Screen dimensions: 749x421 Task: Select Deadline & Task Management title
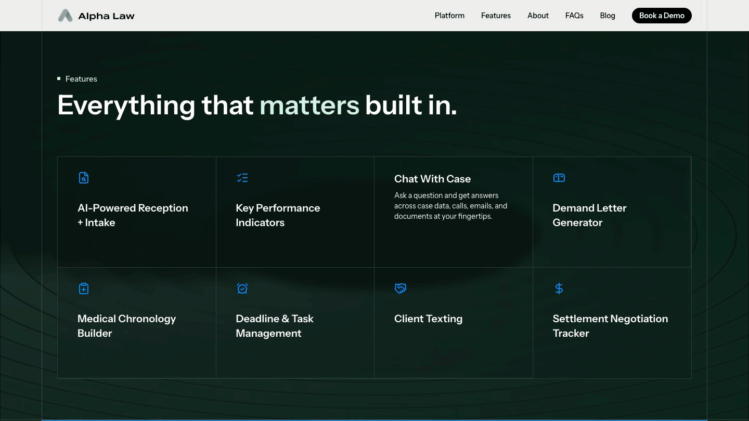pyautogui.click(x=275, y=326)
